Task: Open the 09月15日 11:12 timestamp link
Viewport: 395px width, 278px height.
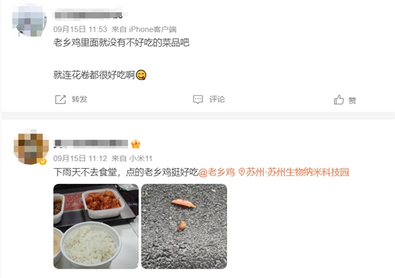Action: pos(80,158)
